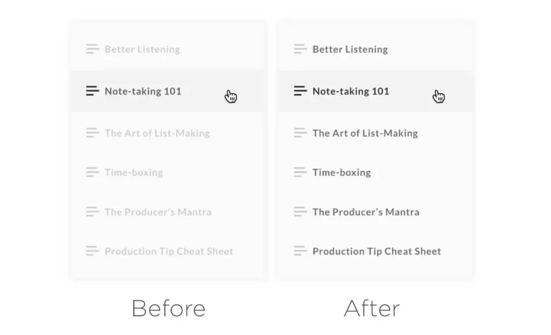Click list icon beside Time-boxing in After panel
This screenshot has width=551, height=335.
point(300,173)
